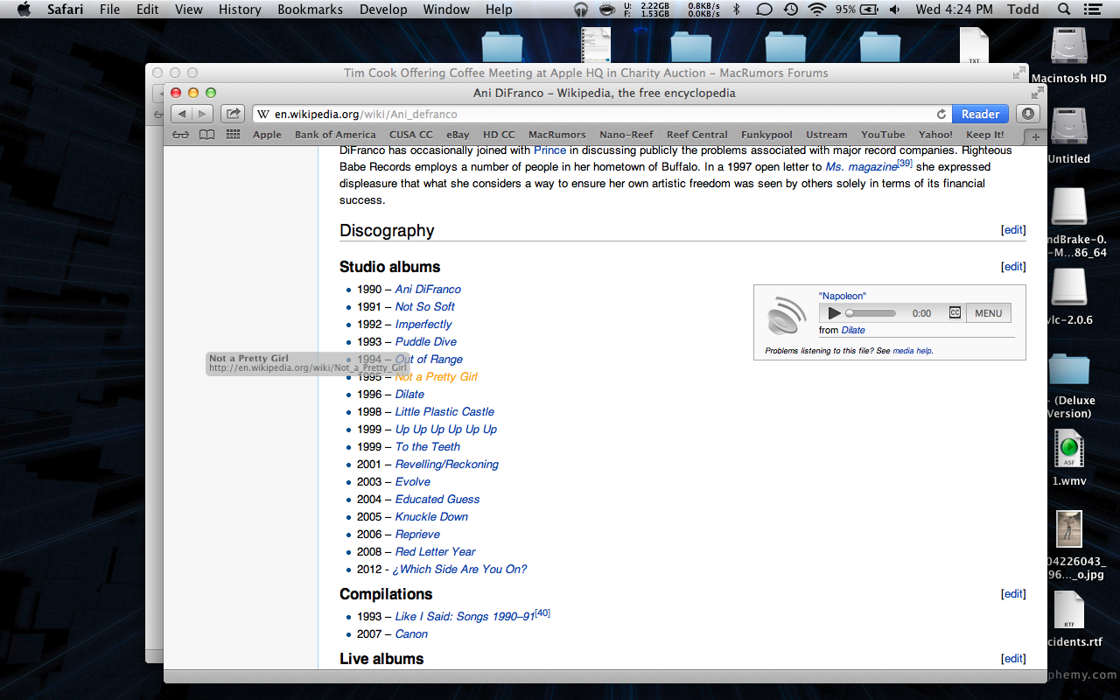Open the Revelling/Reckoning album link

[x=447, y=465]
